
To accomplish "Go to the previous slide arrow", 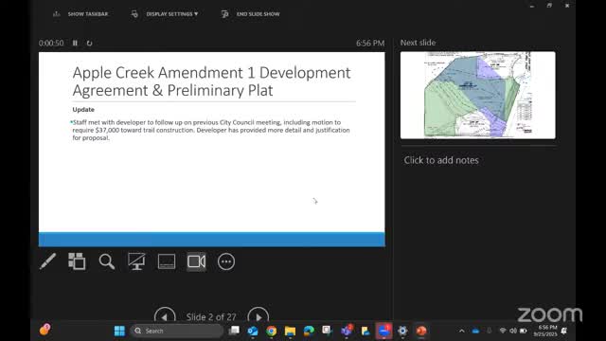I will [165, 316].
